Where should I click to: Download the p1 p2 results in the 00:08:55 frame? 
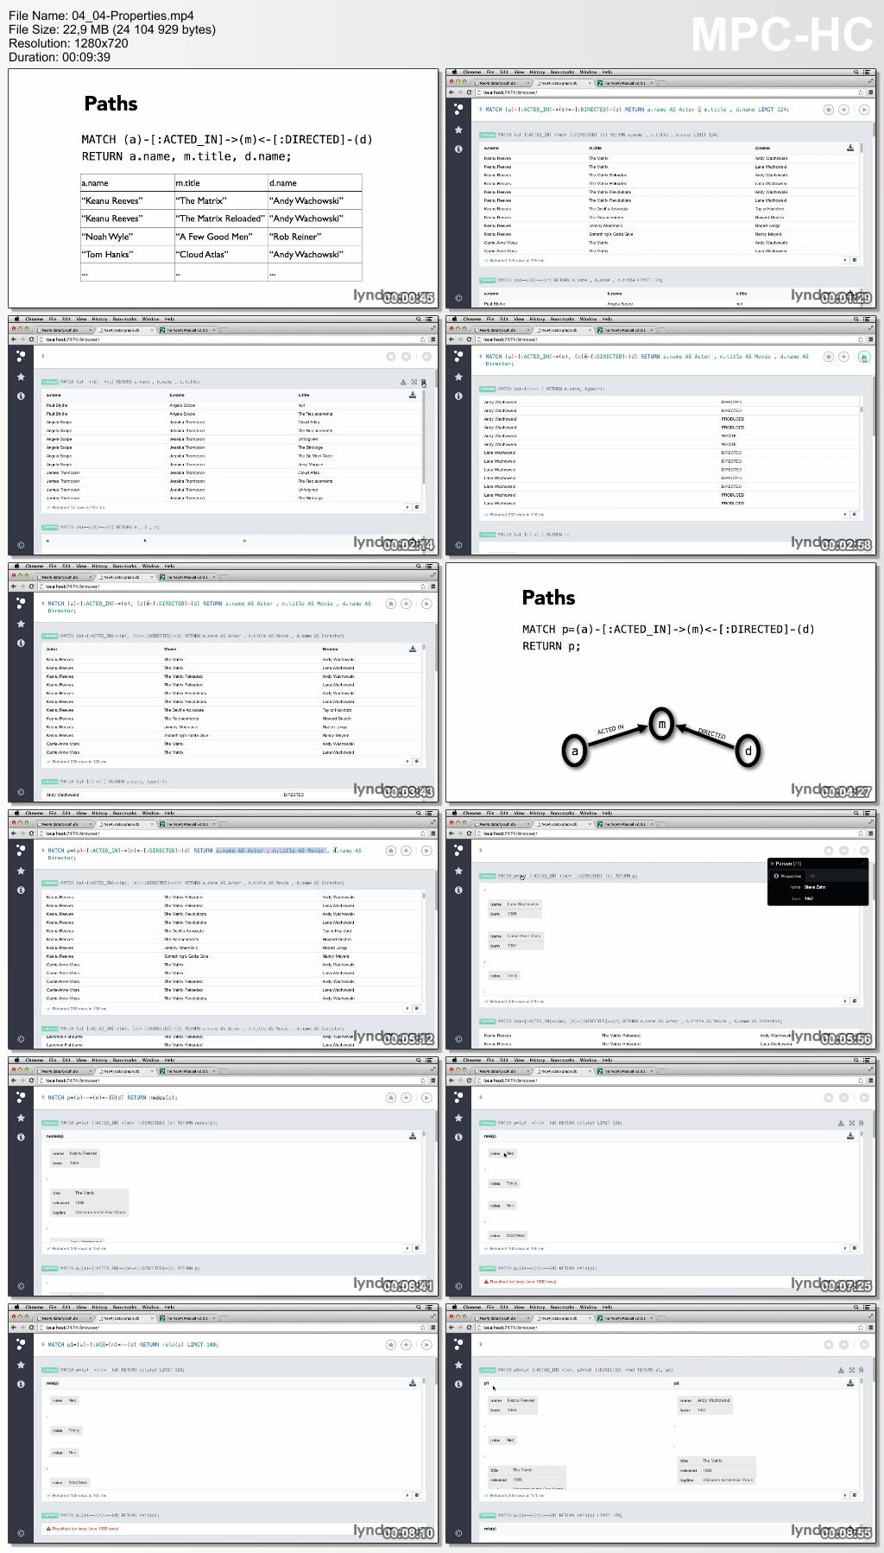coord(850,1383)
